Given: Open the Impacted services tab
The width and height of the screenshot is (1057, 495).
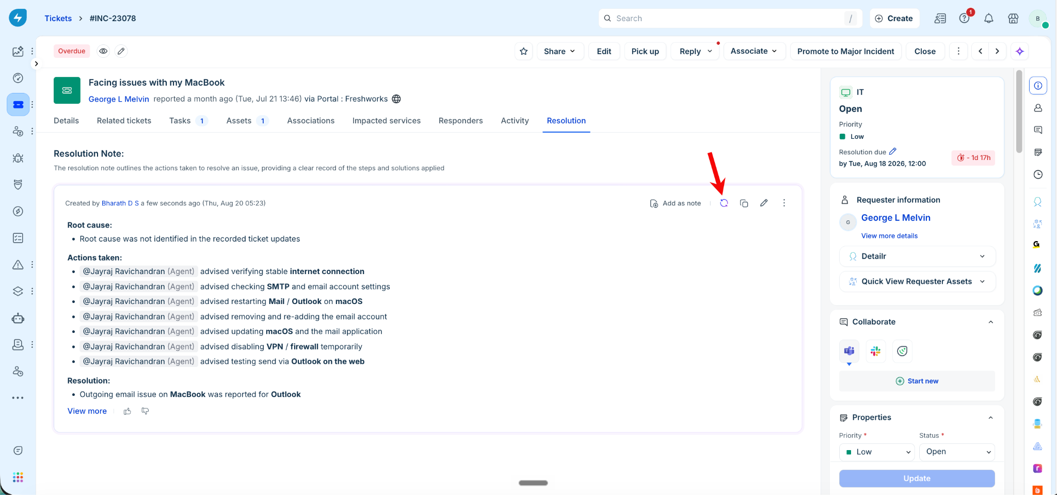Looking at the screenshot, I should (x=387, y=121).
